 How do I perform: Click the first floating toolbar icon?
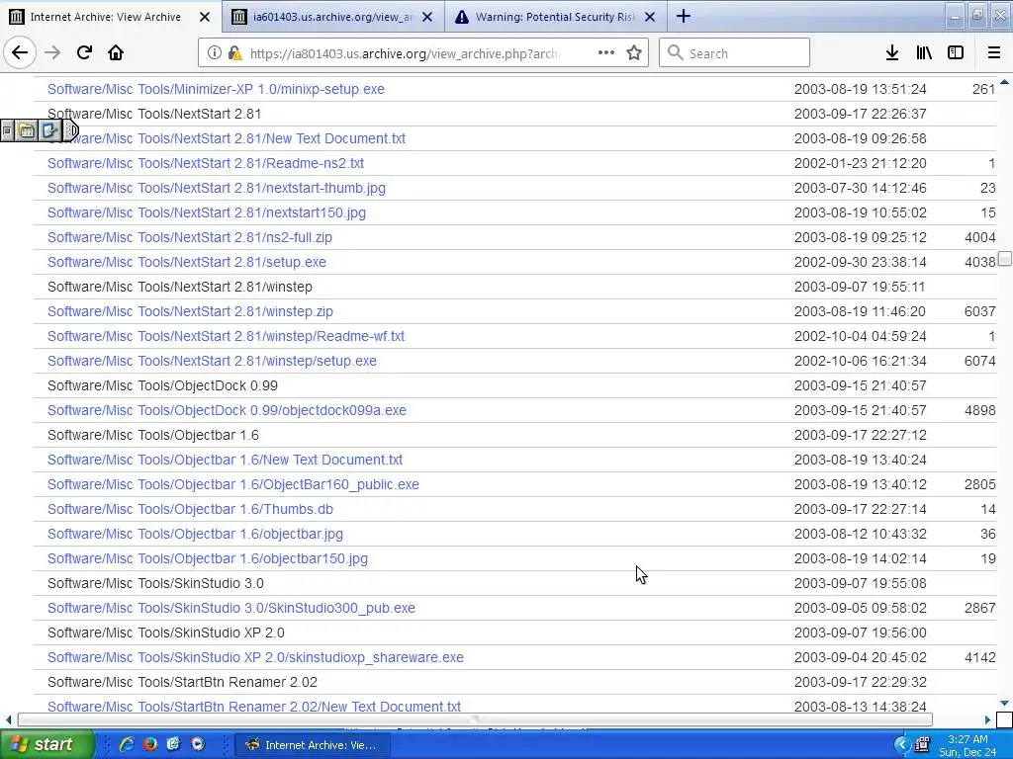point(7,131)
